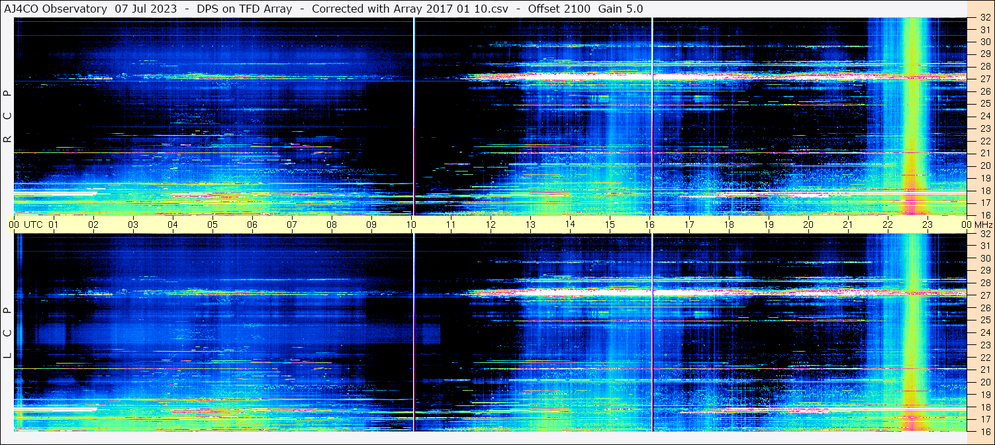Click 25 MHz tick in RCP panel
This screenshot has height=445, width=995.
point(985,103)
